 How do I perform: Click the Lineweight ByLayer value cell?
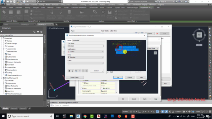coord(108,91)
